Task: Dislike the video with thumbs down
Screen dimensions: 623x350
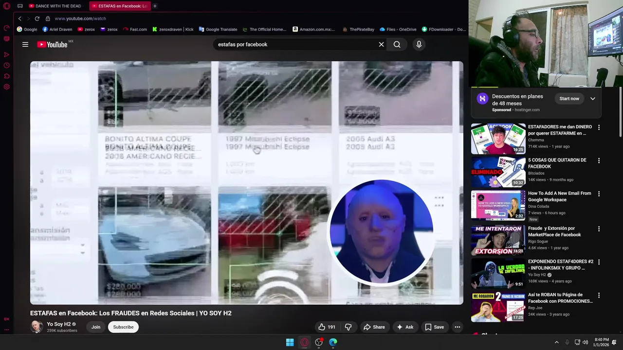Action: tap(348, 327)
